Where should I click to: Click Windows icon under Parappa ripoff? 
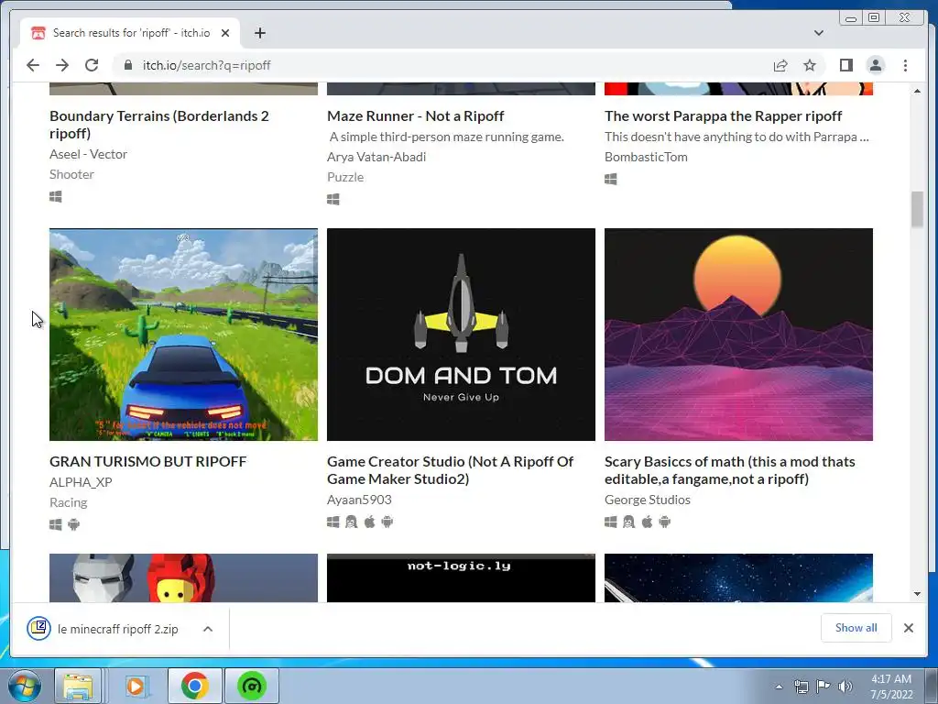611,179
